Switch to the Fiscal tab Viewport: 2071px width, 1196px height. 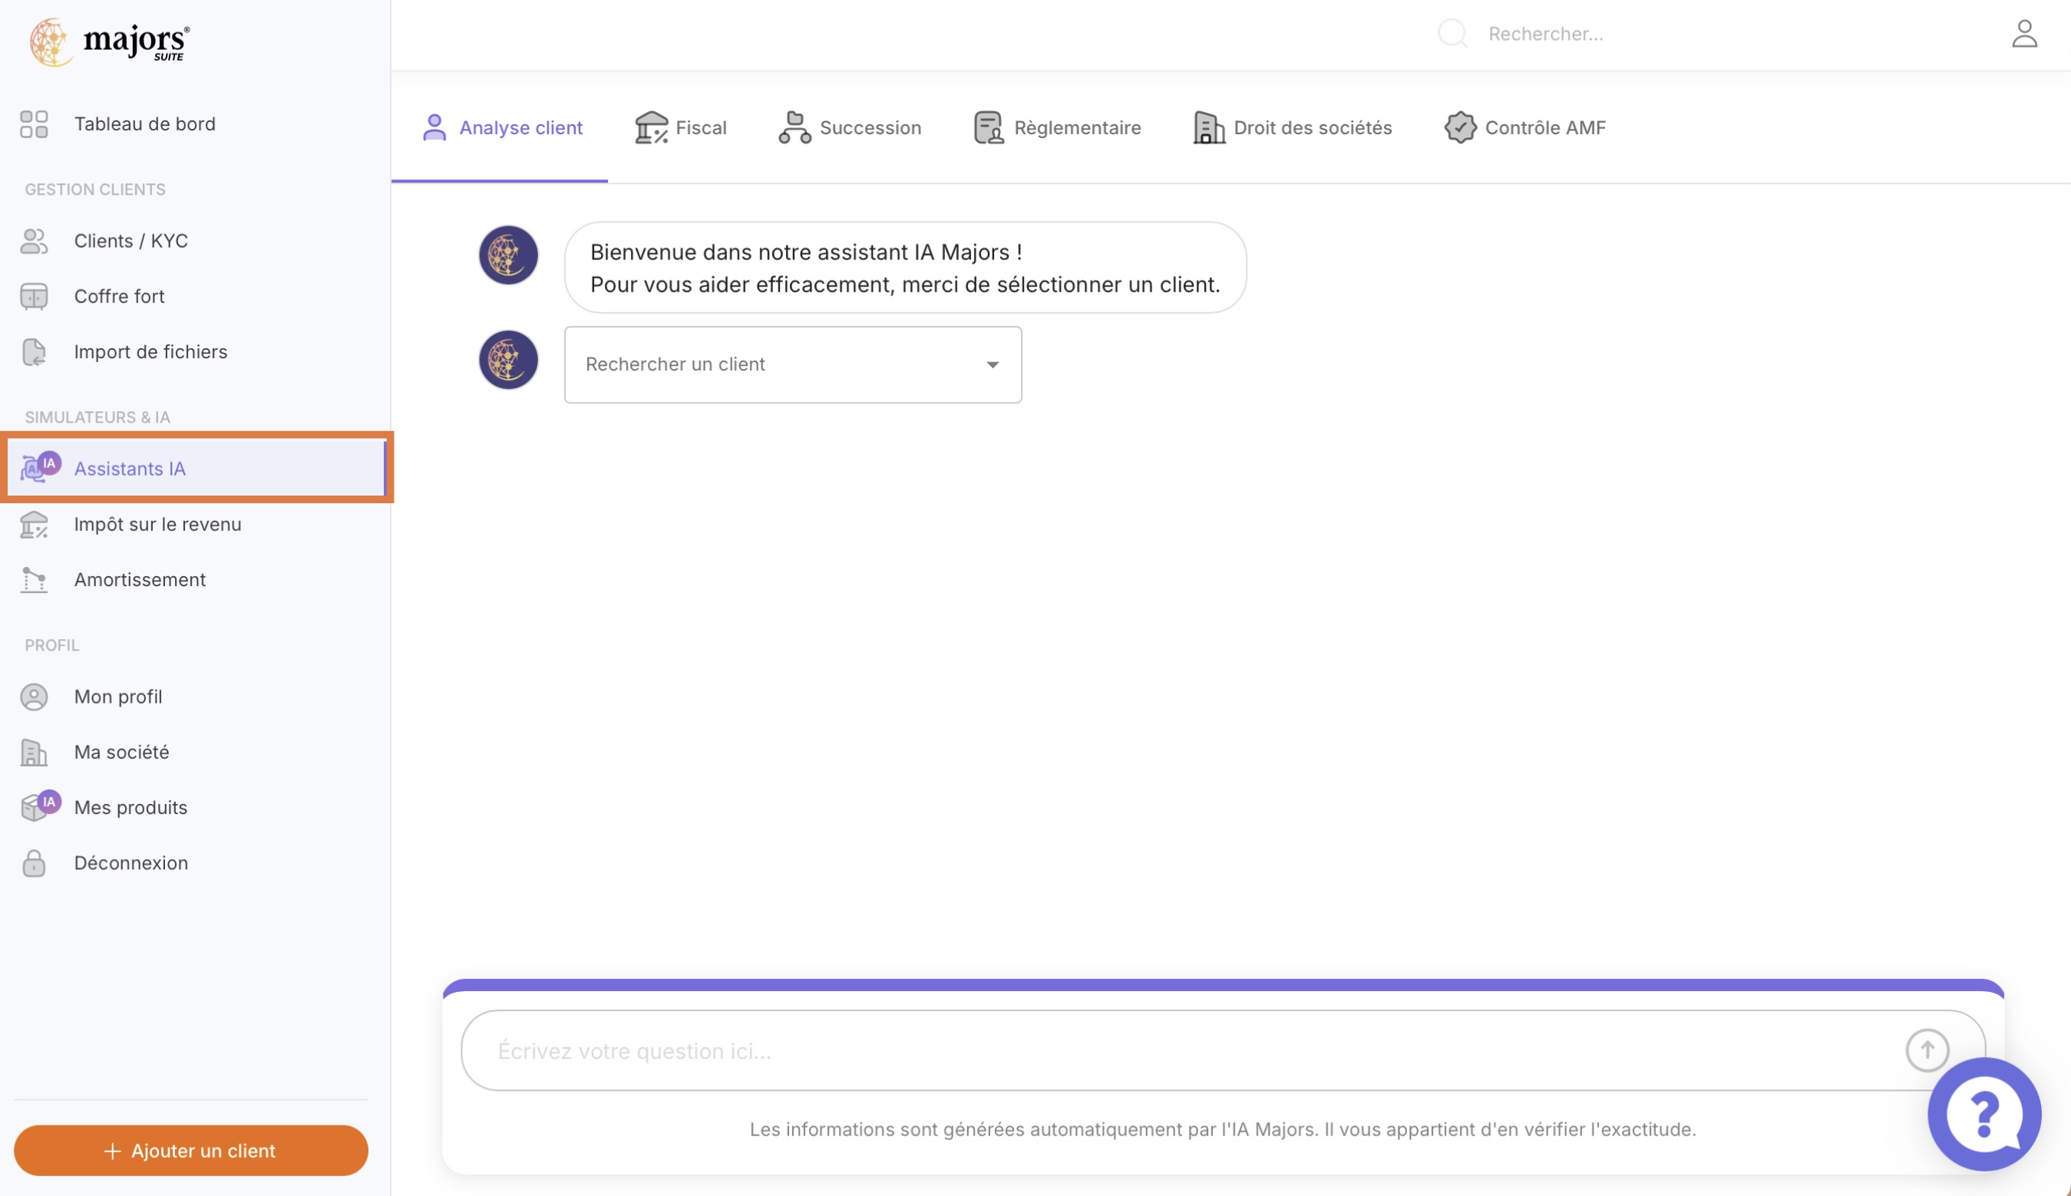pyautogui.click(x=680, y=127)
